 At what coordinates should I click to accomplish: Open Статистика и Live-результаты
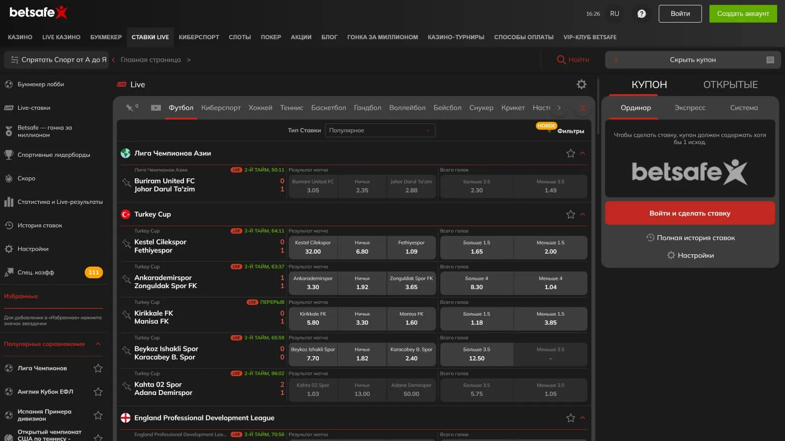click(53, 202)
